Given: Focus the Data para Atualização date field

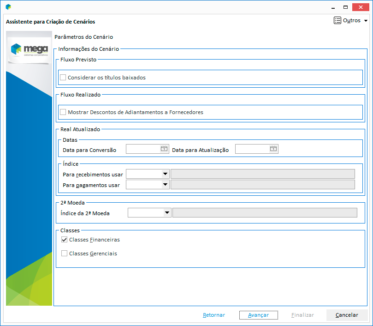Looking at the screenshot, I should pyautogui.click(x=252, y=149).
